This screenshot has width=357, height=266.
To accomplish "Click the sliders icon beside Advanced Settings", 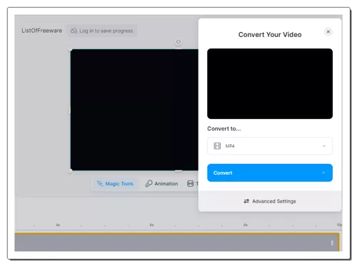I will [246, 201].
